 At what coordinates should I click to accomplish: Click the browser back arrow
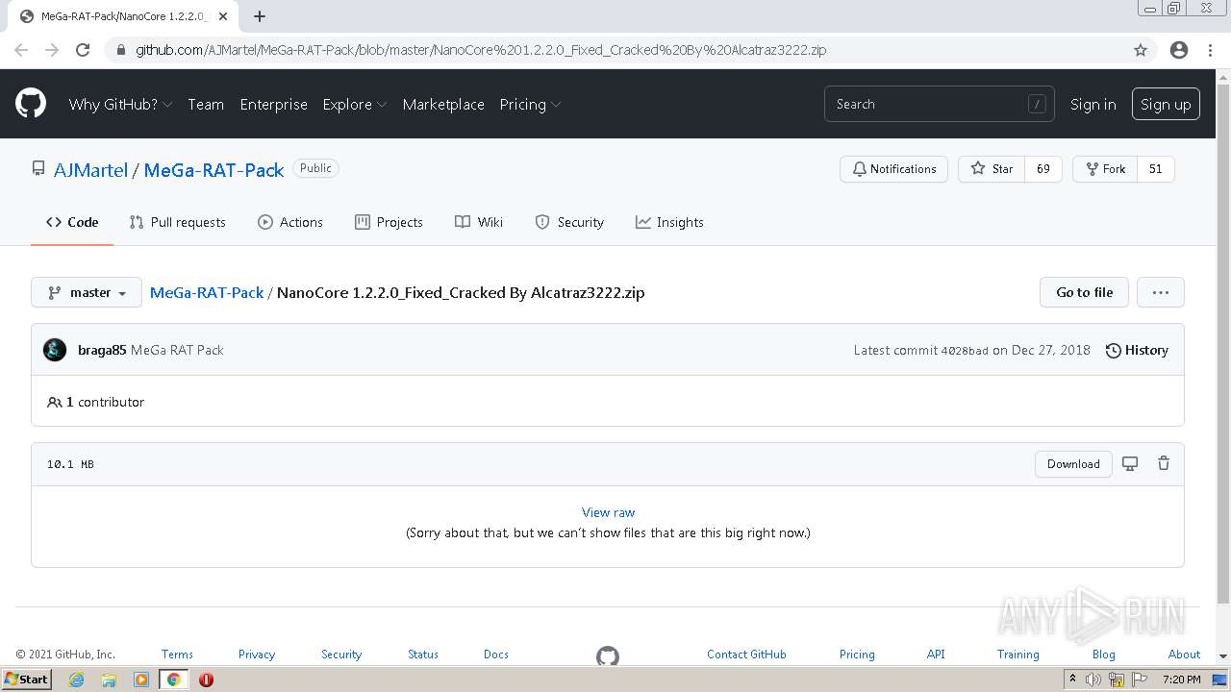click(x=21, y=50)
